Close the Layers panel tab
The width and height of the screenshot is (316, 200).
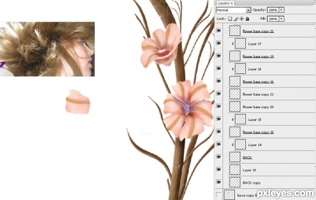[232, 3]
